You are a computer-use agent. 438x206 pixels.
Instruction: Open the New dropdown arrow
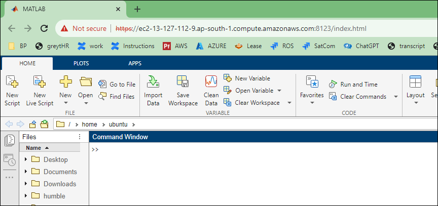[x=65, y=103]
